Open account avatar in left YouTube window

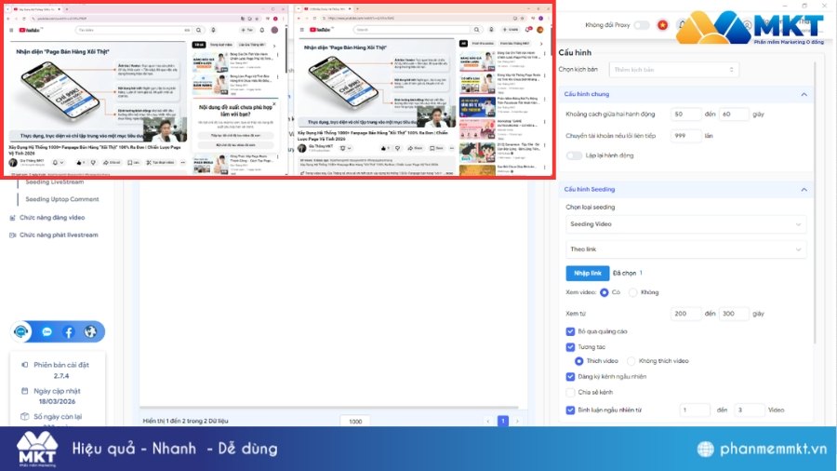274,31
